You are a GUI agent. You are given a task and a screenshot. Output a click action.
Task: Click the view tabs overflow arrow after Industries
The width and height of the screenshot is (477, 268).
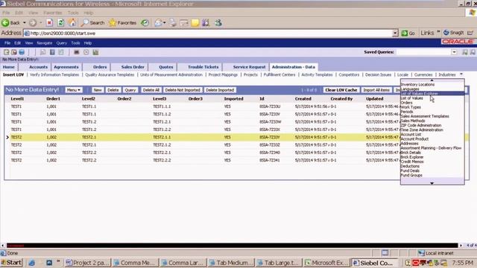tap(461, 74)
